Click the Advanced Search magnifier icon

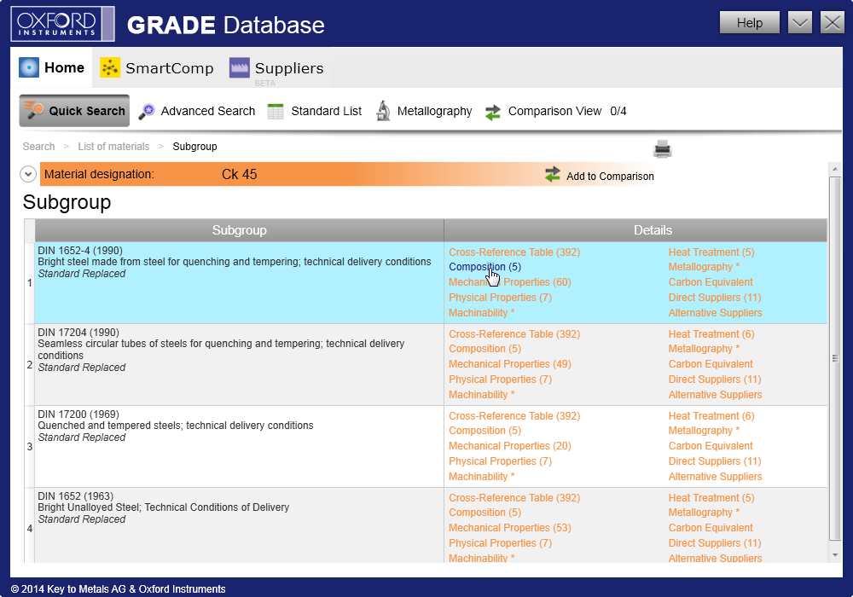147,111
